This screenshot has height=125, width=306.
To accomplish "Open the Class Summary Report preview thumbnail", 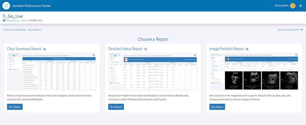I will click(52, 71).
